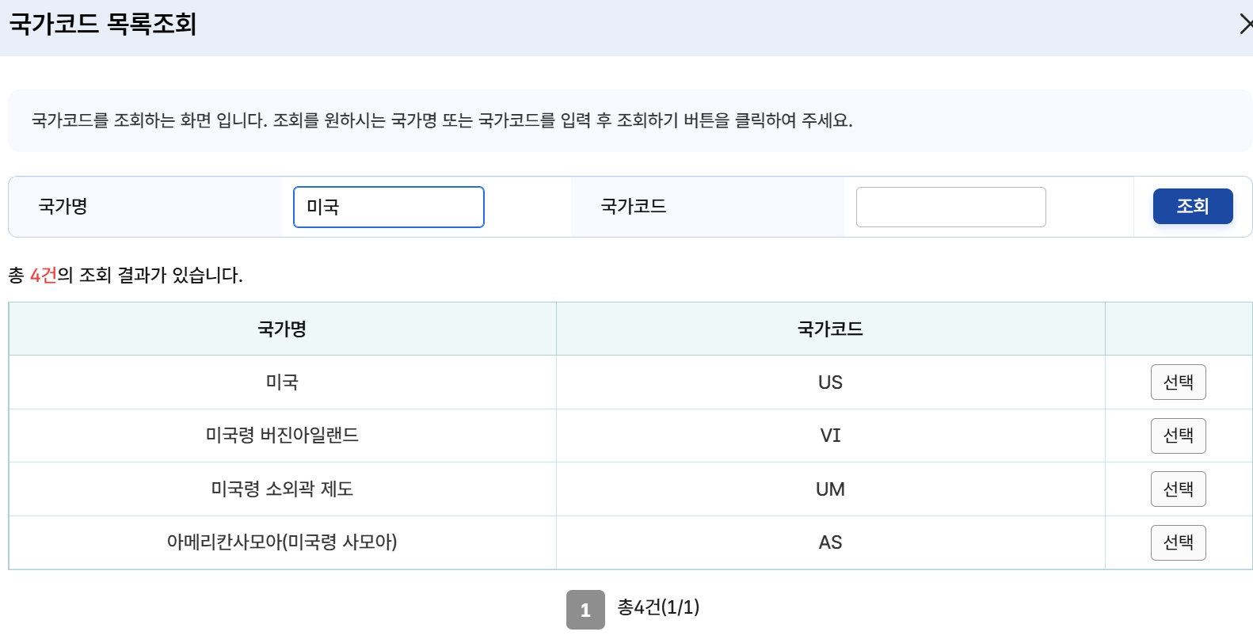Click the 미국령 버진아일랜드 table row
Screen dimensions: 1253x643
coord(281,436)
